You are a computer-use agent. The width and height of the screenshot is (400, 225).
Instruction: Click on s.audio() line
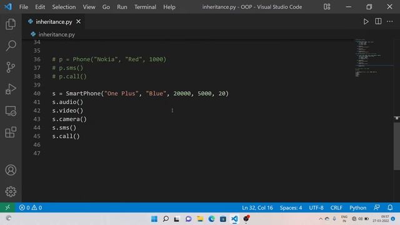[67, 102]
